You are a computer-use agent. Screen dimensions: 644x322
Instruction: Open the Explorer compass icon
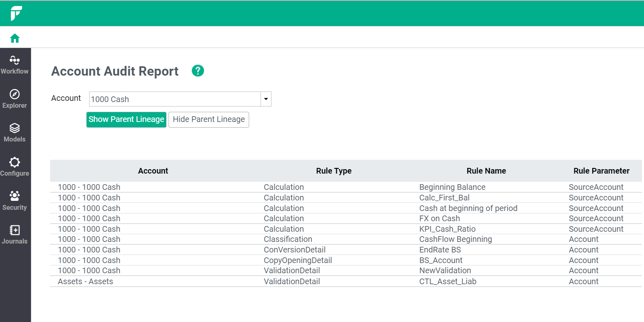(x=15, y=94)
